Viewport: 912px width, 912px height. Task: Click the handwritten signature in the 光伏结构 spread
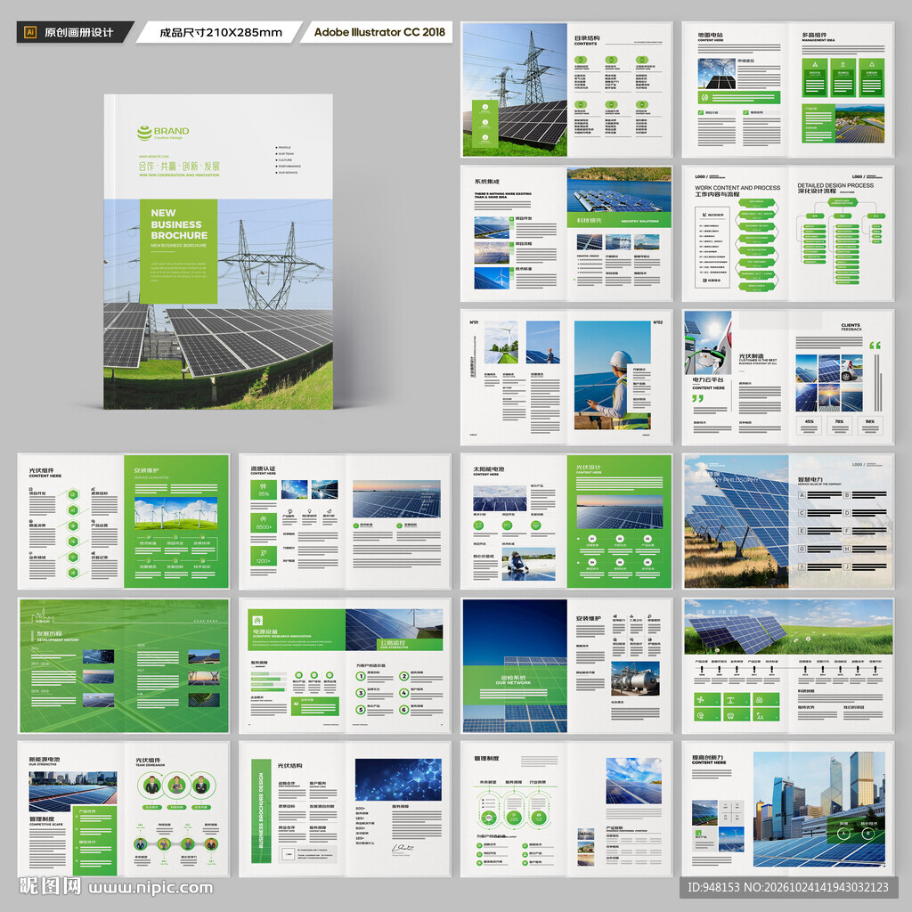[403, 849]
